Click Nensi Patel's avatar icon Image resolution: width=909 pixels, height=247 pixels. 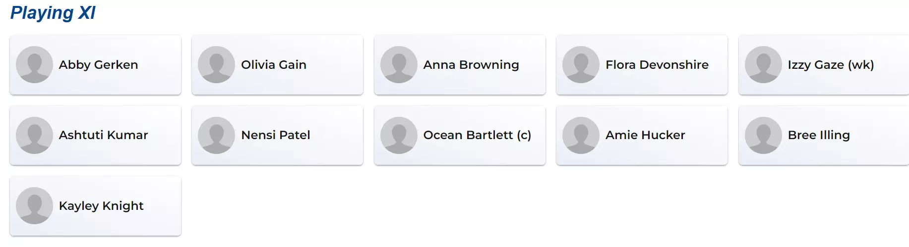216,135
